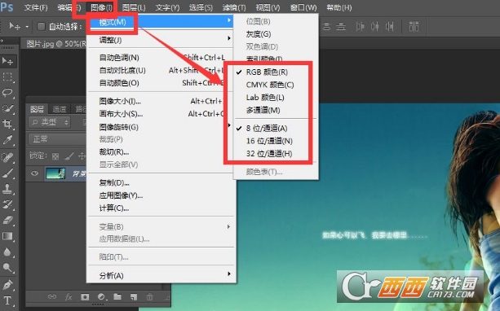Click the link layers icon
Screen dimensions: 500x311
pyautogui.click(x=51, y=296)
